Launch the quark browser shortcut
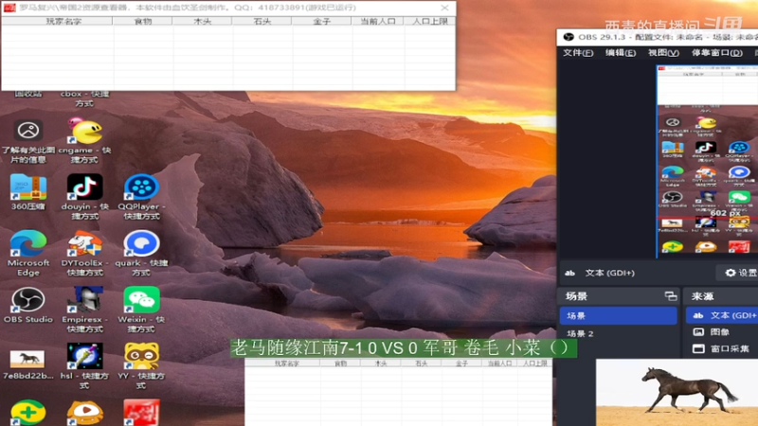The image size is (758, 426). point(141,243)
